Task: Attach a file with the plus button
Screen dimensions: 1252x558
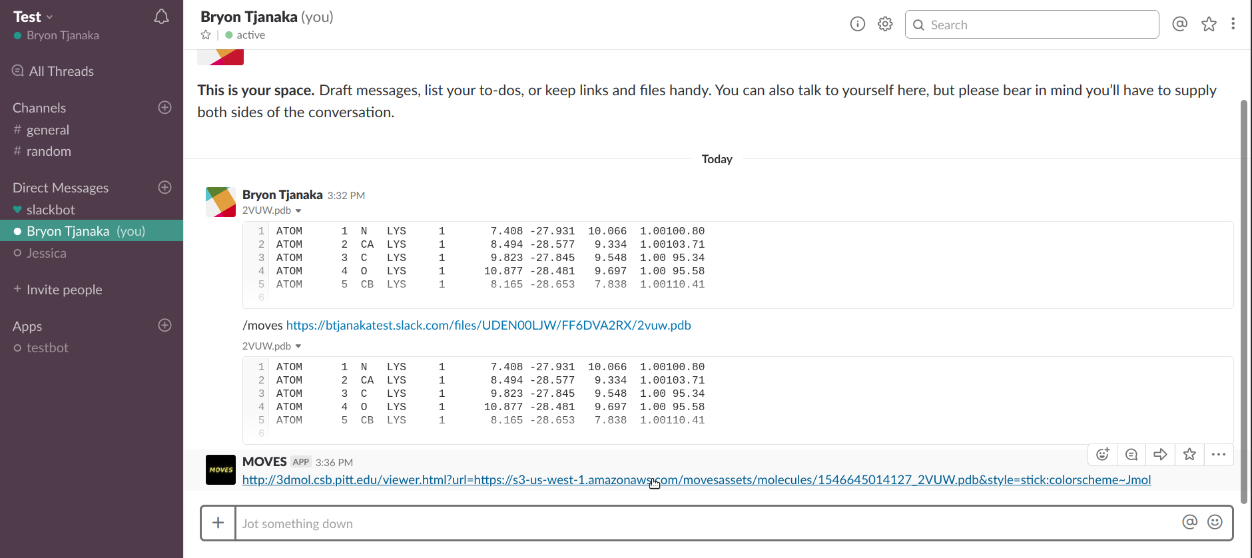Action: click(218, 523)
